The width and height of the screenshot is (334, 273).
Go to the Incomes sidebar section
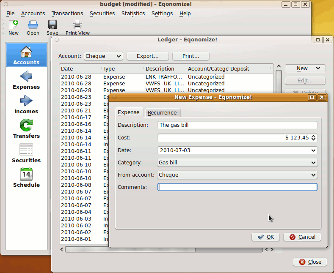tap(26, 104)
